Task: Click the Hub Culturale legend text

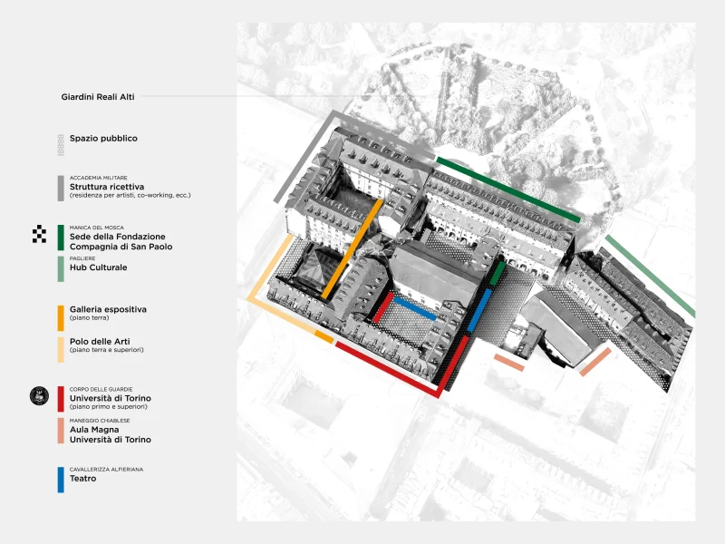Action: (98, 267)
